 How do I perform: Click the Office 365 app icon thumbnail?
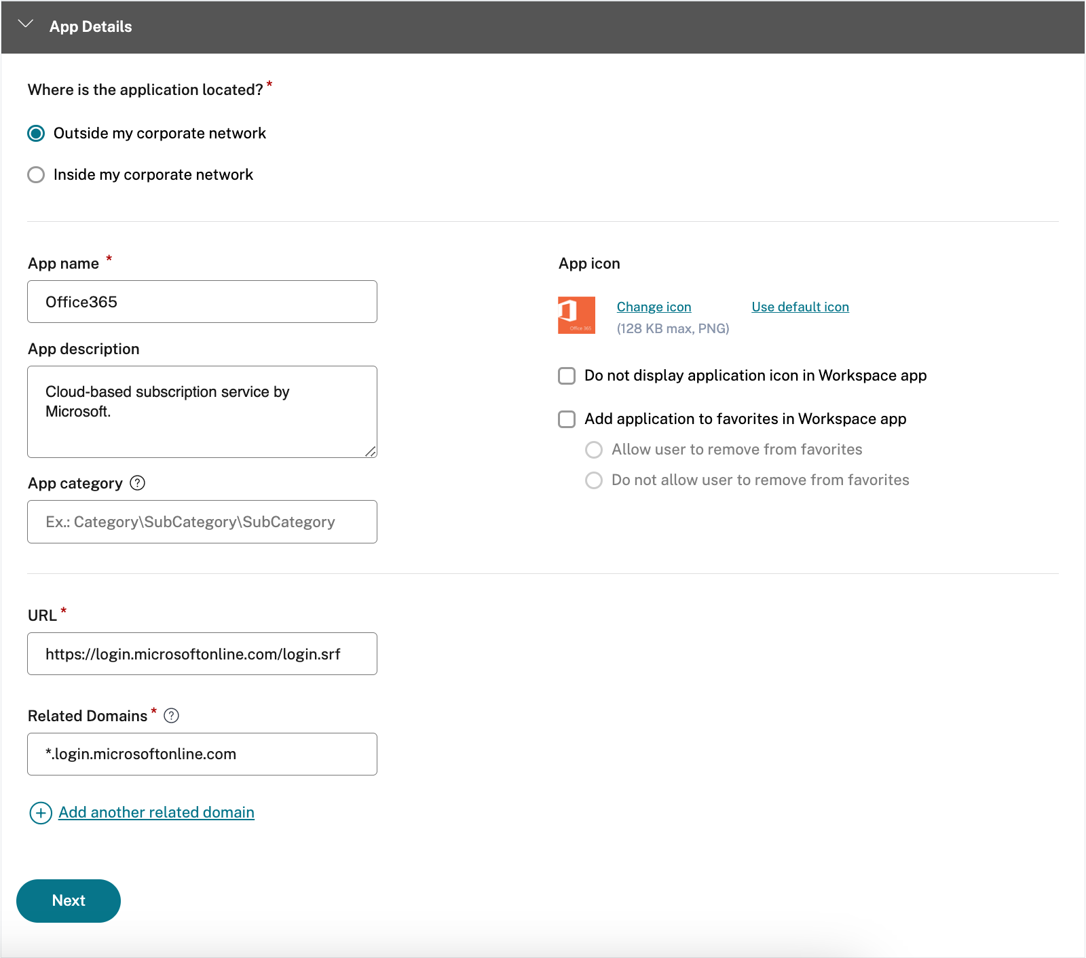tap(576, 315)
